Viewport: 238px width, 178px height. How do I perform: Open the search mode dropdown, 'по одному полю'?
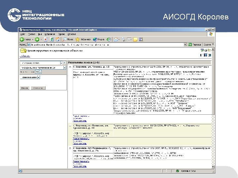click(41, 63)
